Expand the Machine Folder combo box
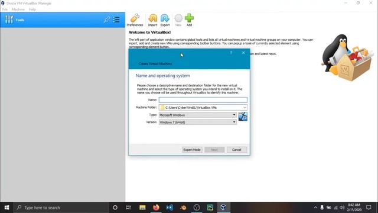 [245, 108]
